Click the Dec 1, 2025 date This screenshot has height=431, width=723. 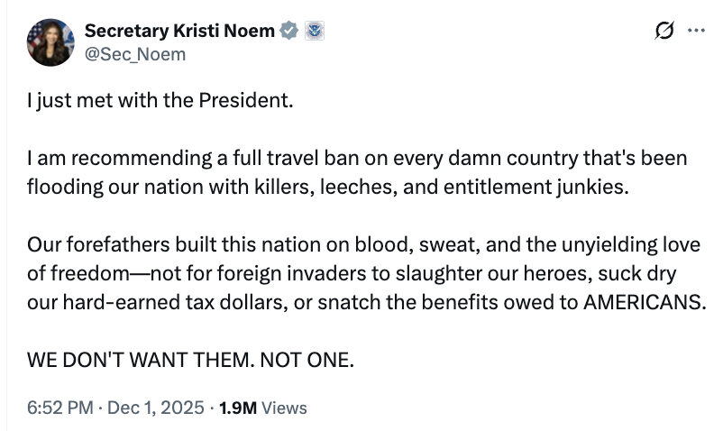point(156,408)
